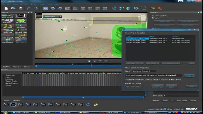
Task: Expand the Sequences tree node
Action: tap(4, 75)
